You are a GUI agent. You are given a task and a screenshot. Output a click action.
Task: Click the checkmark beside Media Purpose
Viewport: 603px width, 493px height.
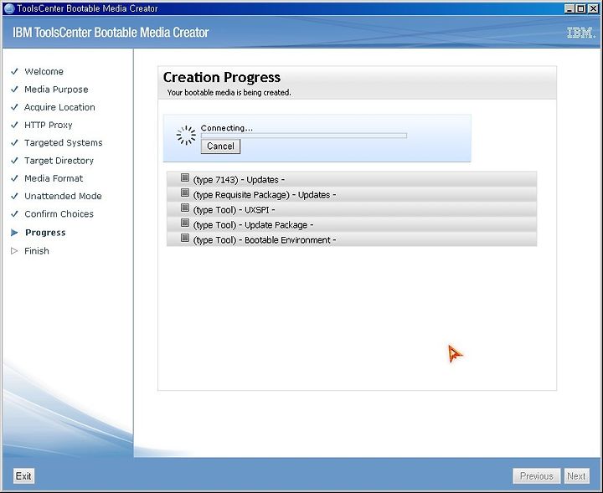14,90
